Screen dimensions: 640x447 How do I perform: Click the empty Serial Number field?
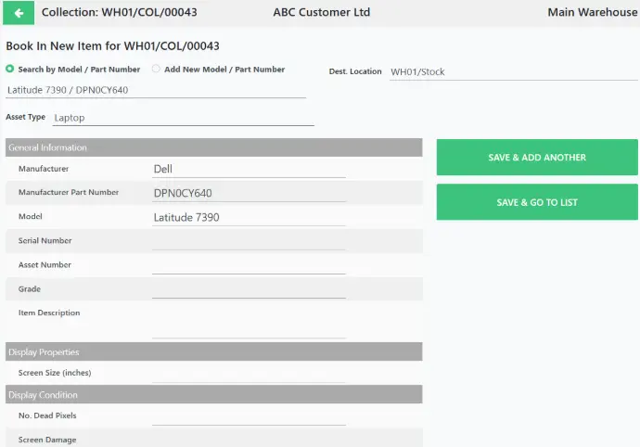[x=249, y=241]
